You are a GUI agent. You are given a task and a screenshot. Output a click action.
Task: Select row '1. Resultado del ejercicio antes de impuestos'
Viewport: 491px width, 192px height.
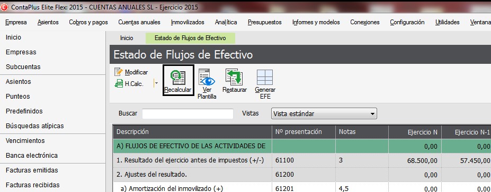[x=302, y=160]
